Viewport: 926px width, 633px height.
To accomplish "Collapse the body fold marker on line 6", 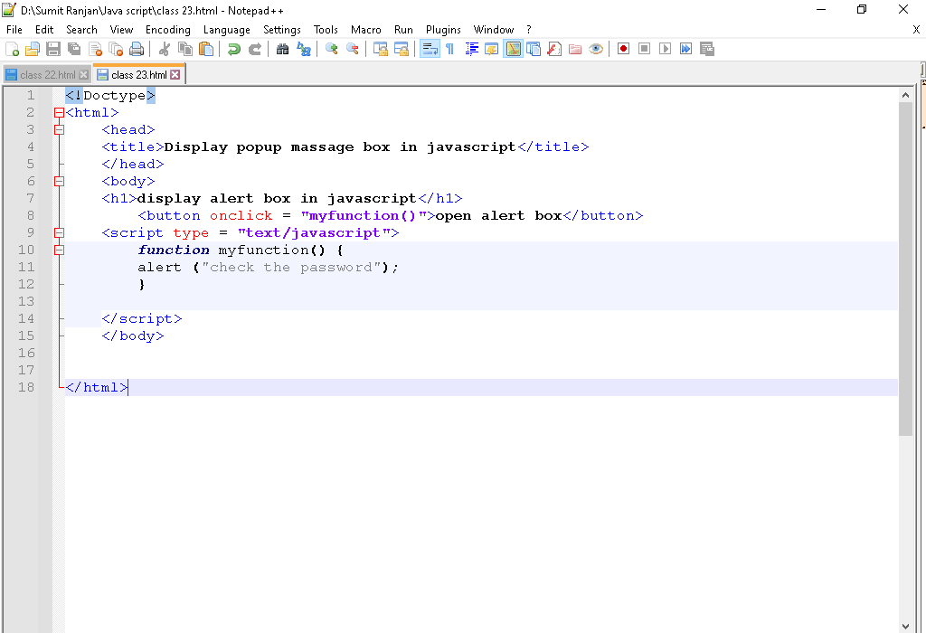I will click(59, 182).
